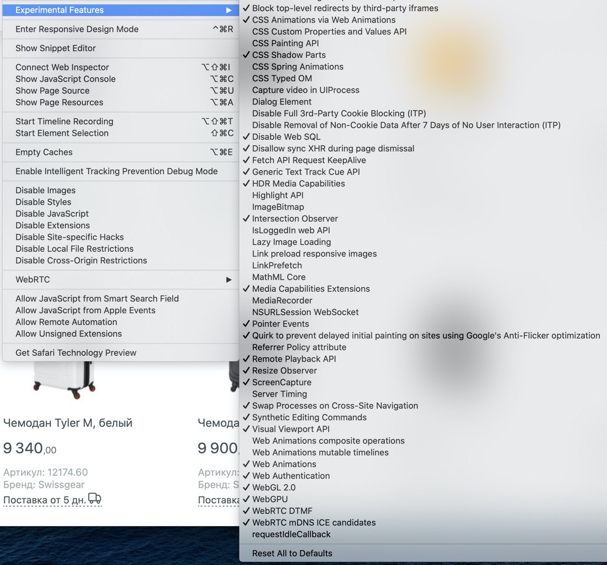Choose Disable Local File Restrictions
This screenshot has width=607, height=565.
point(120,249)
